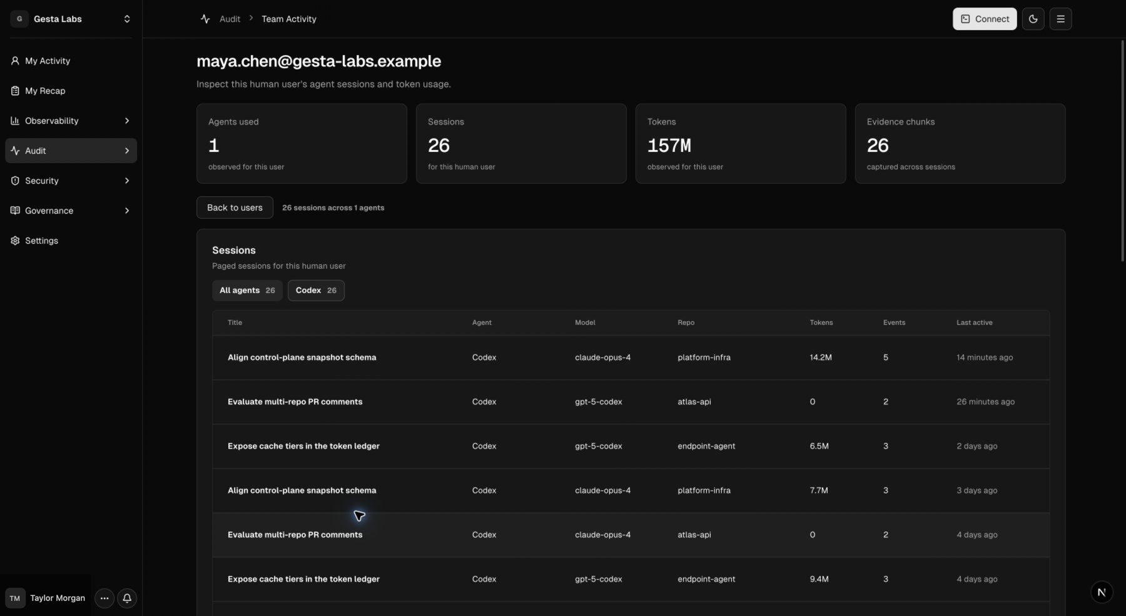
Task: Click the Back to users button
Action: pyautogui.click(x=235, y=207)
